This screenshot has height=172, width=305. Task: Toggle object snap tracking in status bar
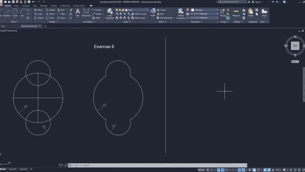(x=239, y=170)
